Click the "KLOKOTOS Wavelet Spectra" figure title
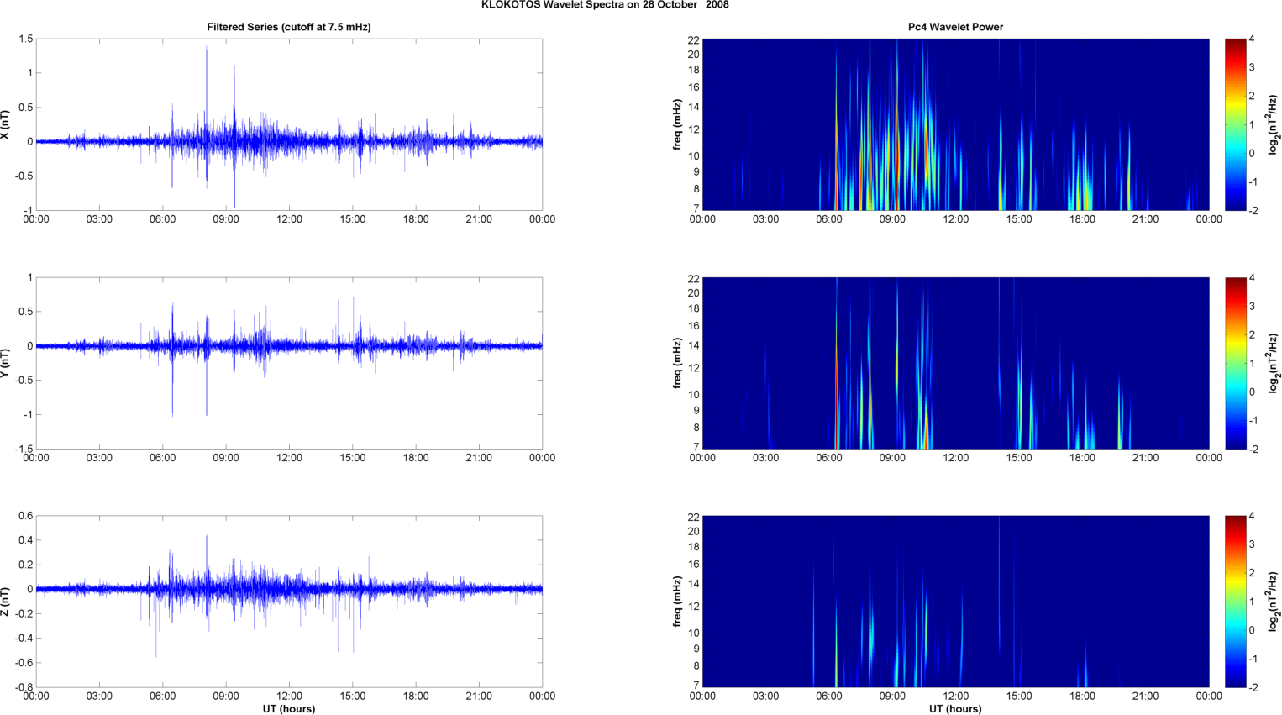1282x715 pixels. click(x=605, y=5)
